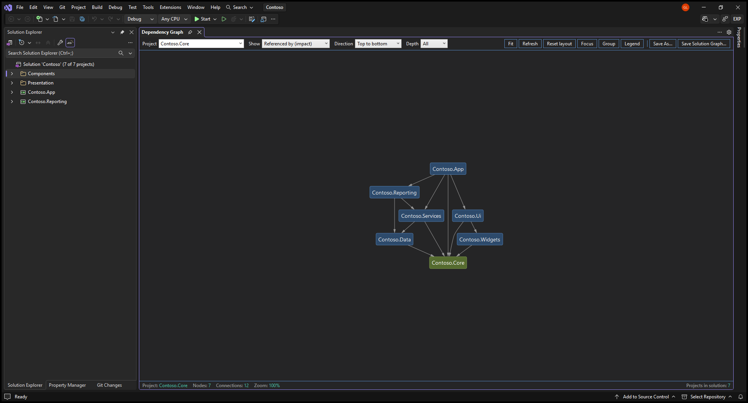Open the Project combo box showing Contoso.Core
The height and width of the screenshot is (403, 748).
[201, 44]
